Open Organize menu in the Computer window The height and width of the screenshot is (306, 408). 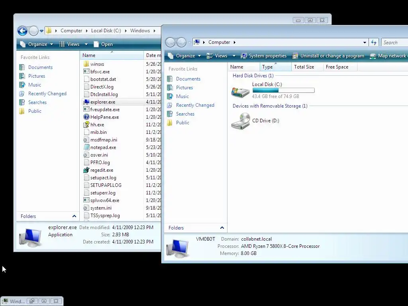tap(184, 56)
